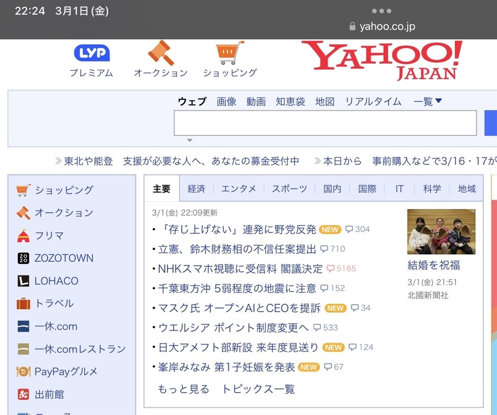This screenshot has width=497, height=415.
Task: Open the 結婚を祝福 photo thumbnail
Action: click(441, 231)
